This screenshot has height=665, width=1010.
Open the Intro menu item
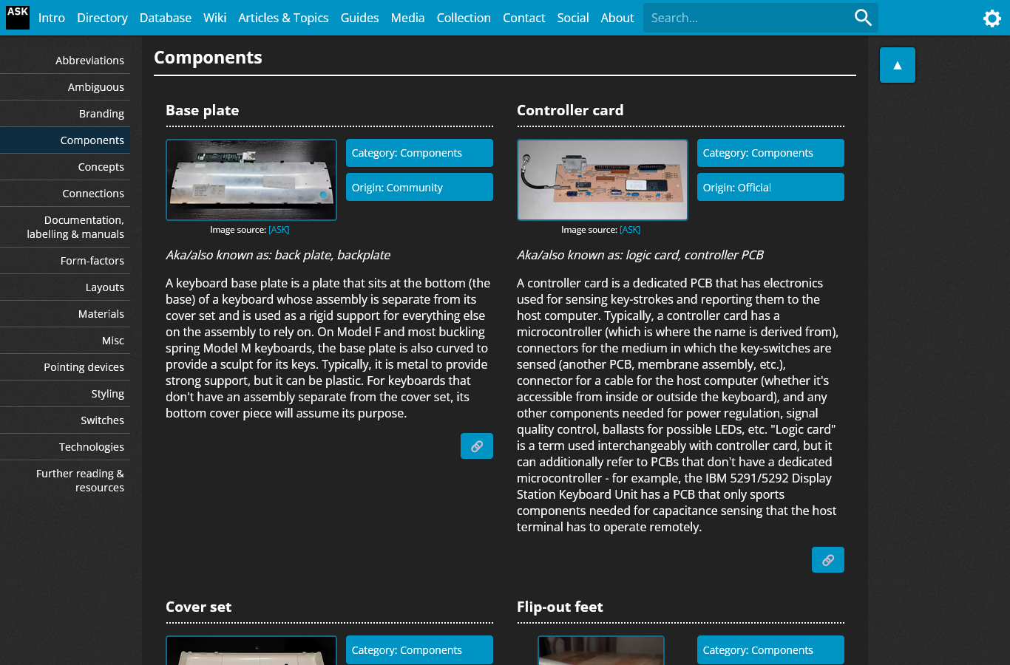[x=52, y=18]
